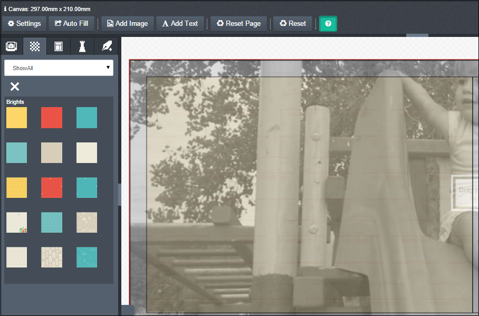
Task: Open the page layouts tab
Action: (x=59, y=46)
